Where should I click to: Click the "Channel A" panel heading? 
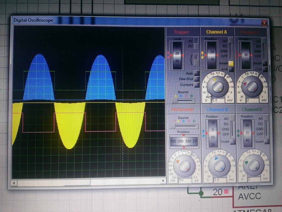pos(216,32)
